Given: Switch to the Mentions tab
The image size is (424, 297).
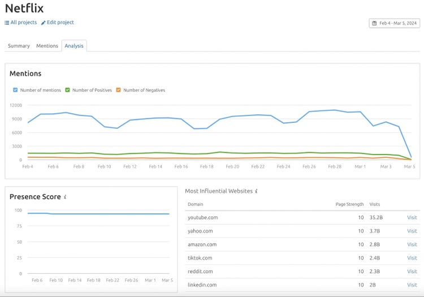Looking at the screenshot, I should (x=47, y=46).
